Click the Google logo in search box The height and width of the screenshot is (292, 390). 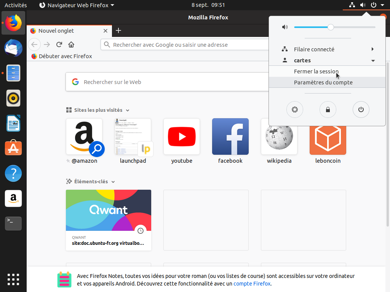point(75,82)
